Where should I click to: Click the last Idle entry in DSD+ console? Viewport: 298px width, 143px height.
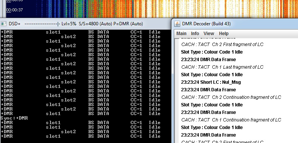click(154, 136)
